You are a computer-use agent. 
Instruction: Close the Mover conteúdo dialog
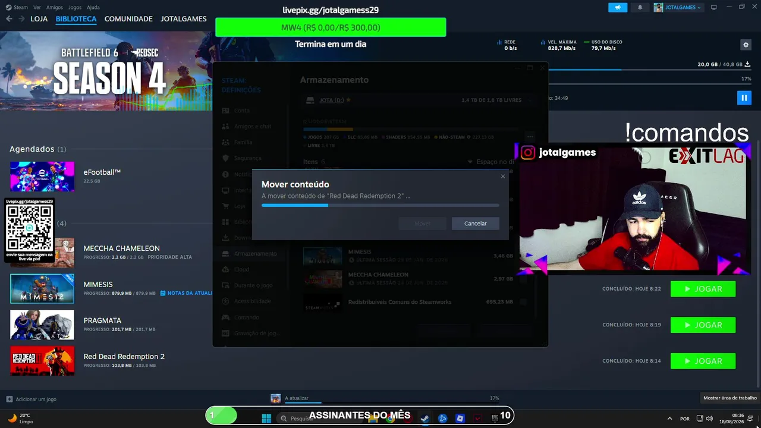coord(503,177)
